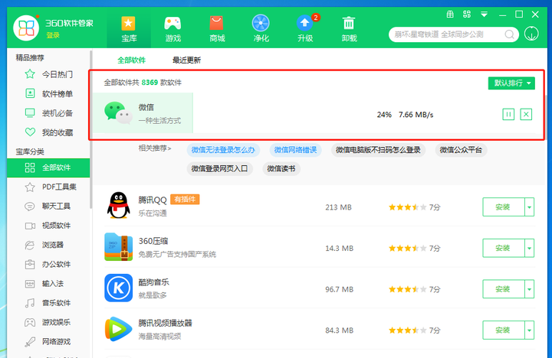Select 浏览器 category
Screen dimensions: 552x358
pyautogui.click(x=48, y=245)
